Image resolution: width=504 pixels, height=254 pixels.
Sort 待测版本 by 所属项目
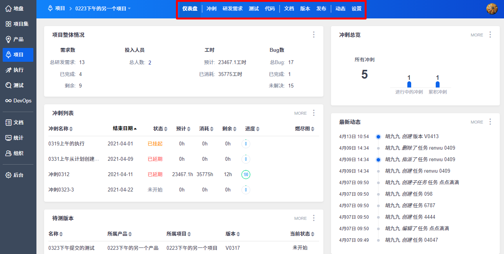tap(179, 234)
